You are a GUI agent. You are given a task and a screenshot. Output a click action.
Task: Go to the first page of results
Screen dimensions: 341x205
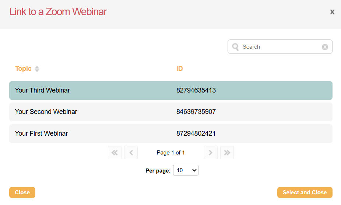[x=115, y=153]
